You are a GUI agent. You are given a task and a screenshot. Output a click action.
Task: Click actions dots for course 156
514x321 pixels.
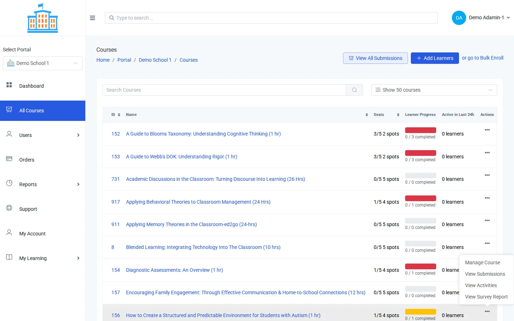[487, 311]
